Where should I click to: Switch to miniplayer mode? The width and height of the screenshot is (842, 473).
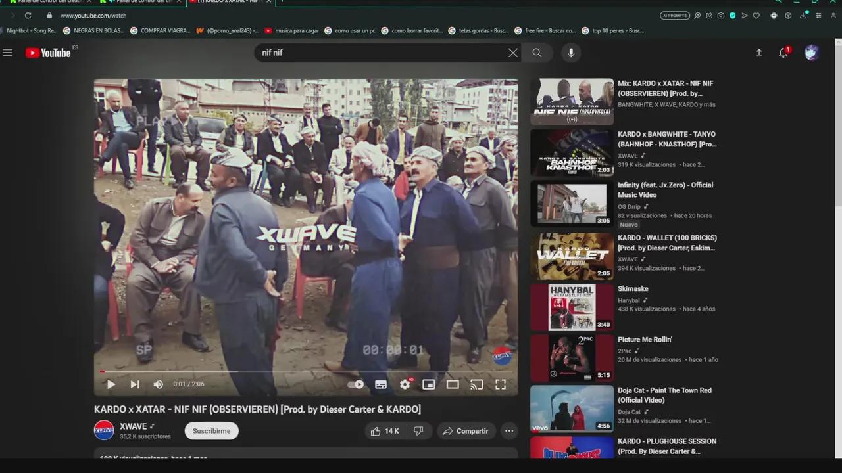tap(429, 384)
